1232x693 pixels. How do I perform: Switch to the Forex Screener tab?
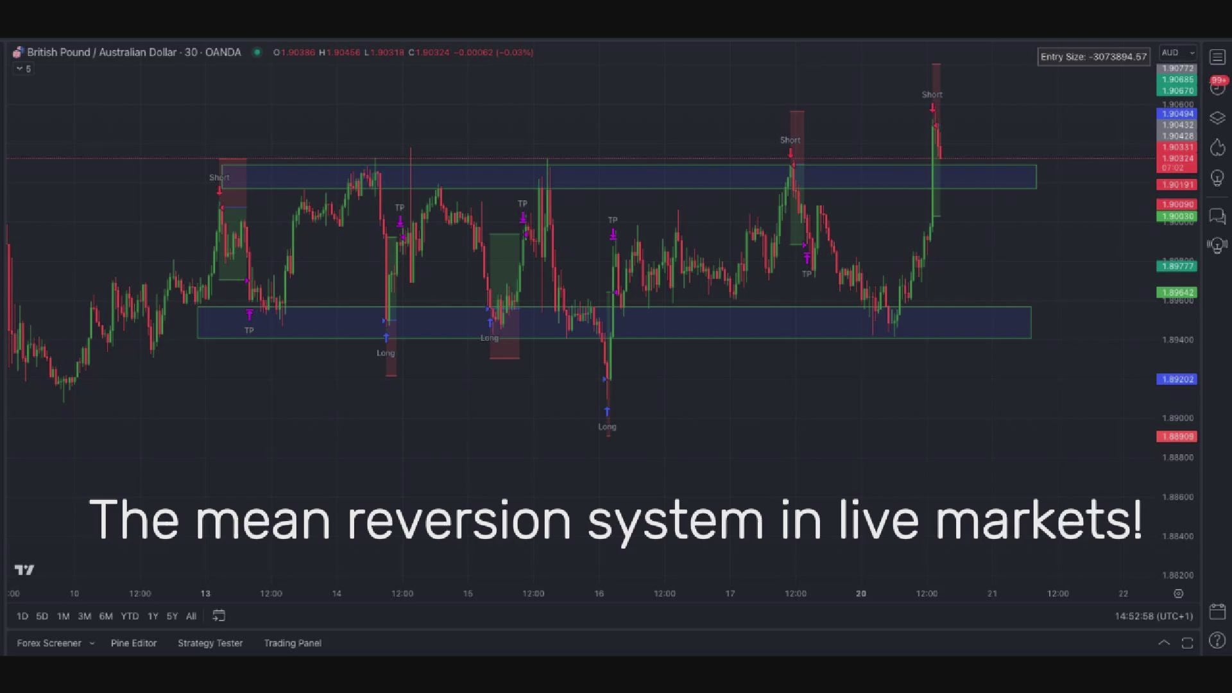coord(49,643)
